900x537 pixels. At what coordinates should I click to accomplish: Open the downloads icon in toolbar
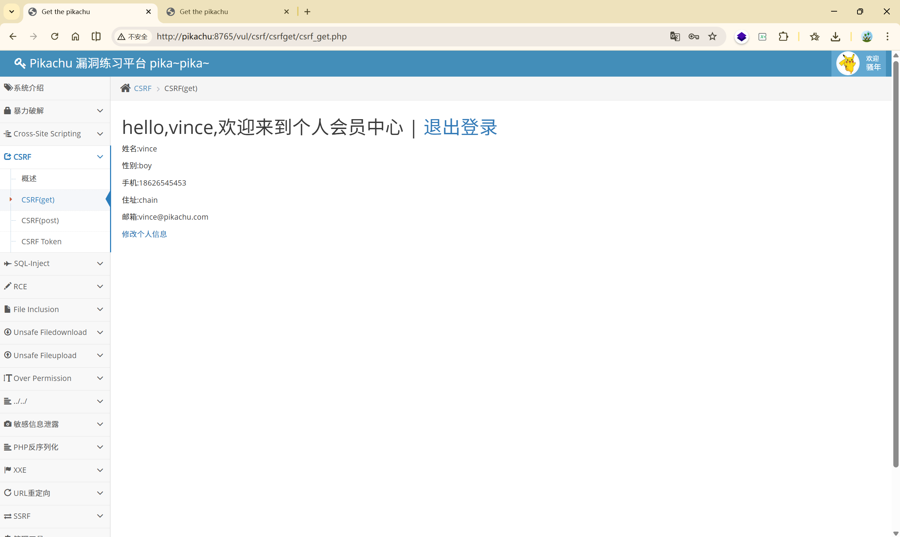click(x=836, y=37)
